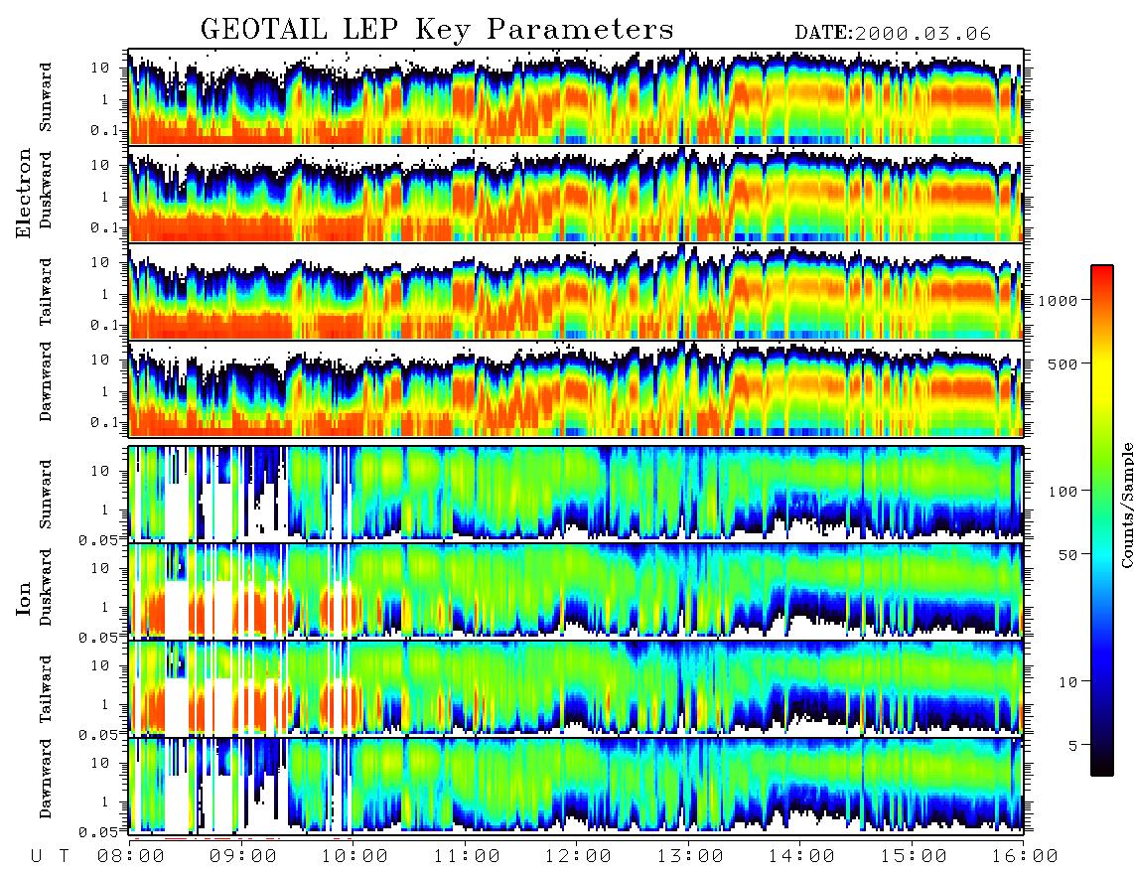The width and height of the screenshot is (1134, 874).
Task: Select the 100 color scale tick label
Action: coord(1063,492)
